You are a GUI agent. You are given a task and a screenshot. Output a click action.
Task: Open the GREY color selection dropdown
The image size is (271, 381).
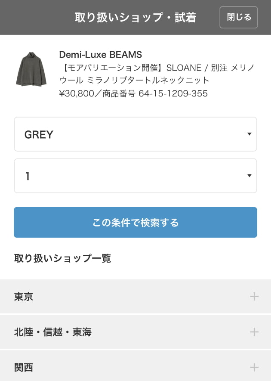(135, 134)
